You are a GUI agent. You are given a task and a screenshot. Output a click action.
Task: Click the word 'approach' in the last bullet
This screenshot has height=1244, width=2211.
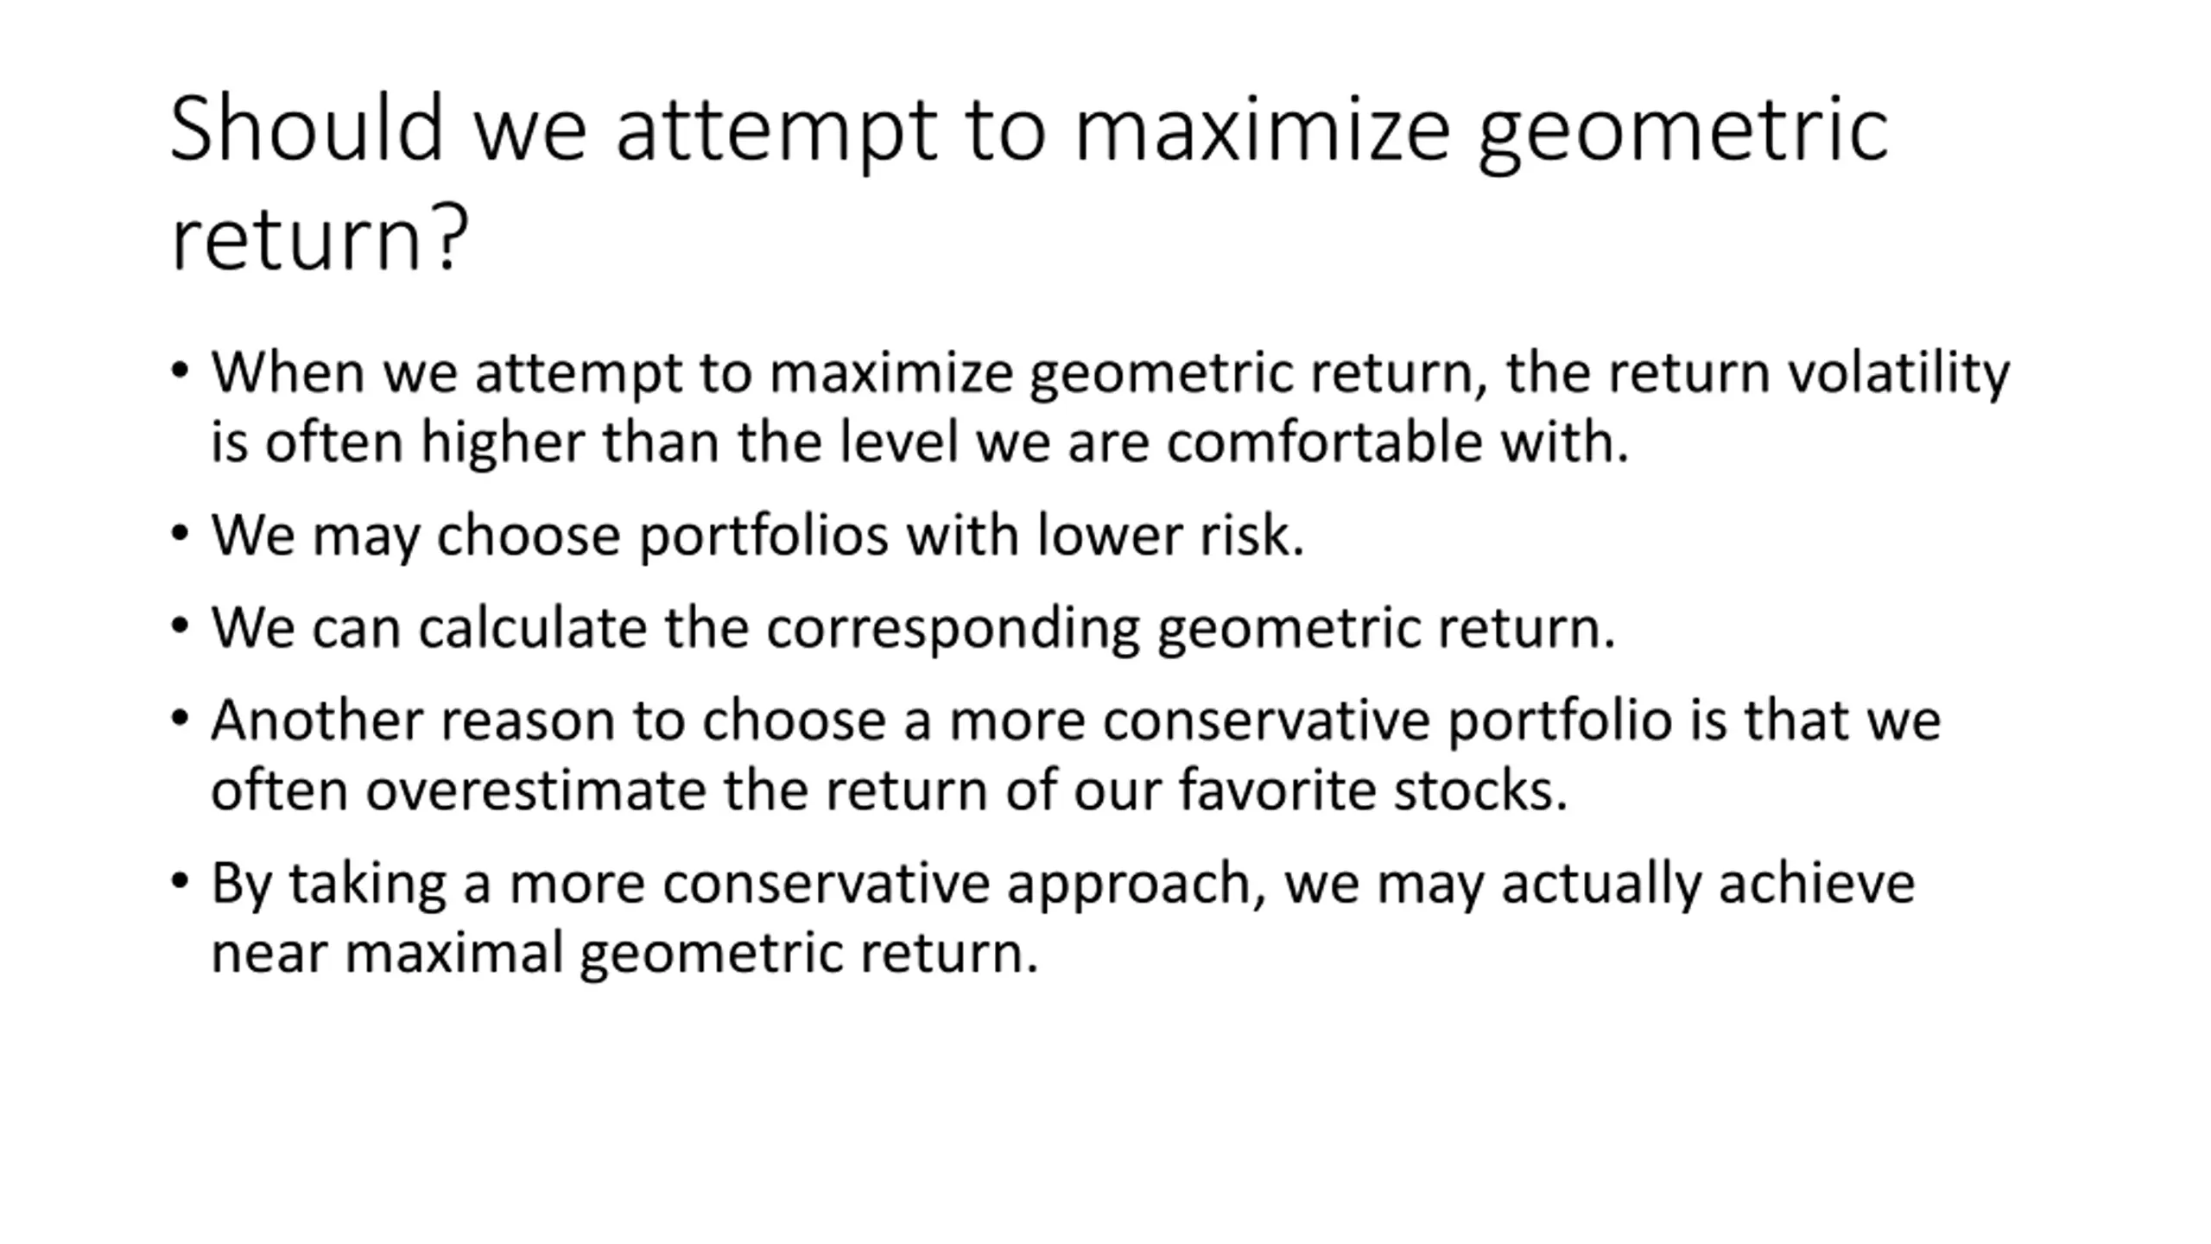(x=1128, y=885)
